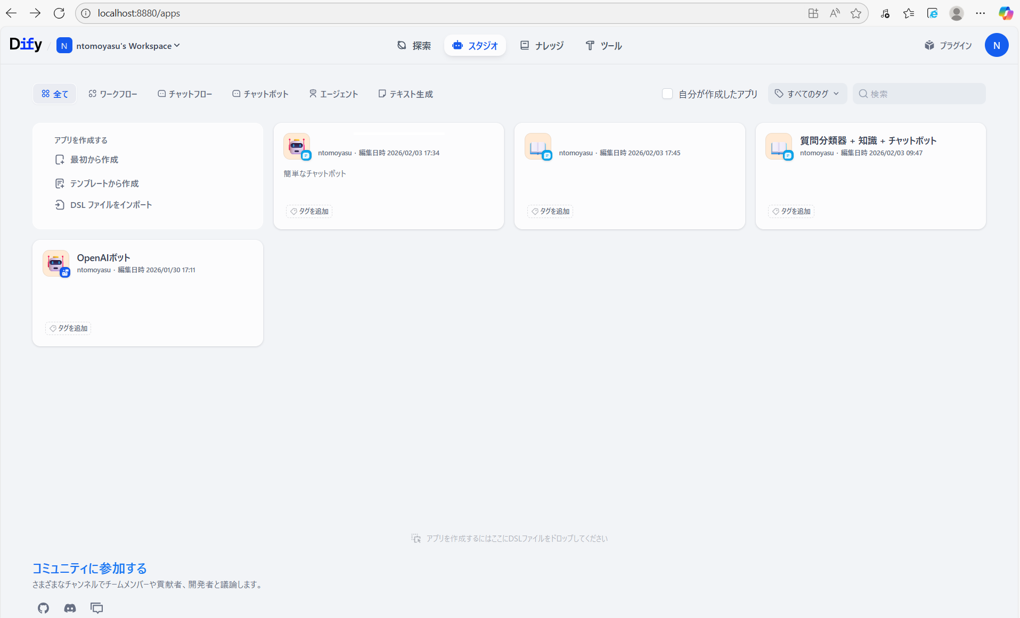Click the browser favorites star icon
1020x618 pixels.
coord(855,13)
